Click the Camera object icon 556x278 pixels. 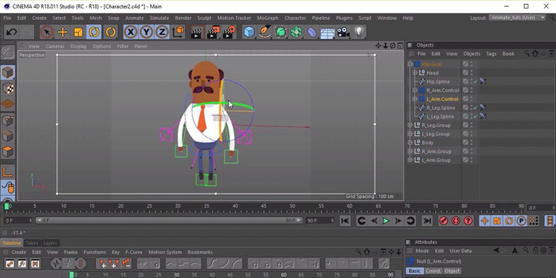click(x=343, y=32)
